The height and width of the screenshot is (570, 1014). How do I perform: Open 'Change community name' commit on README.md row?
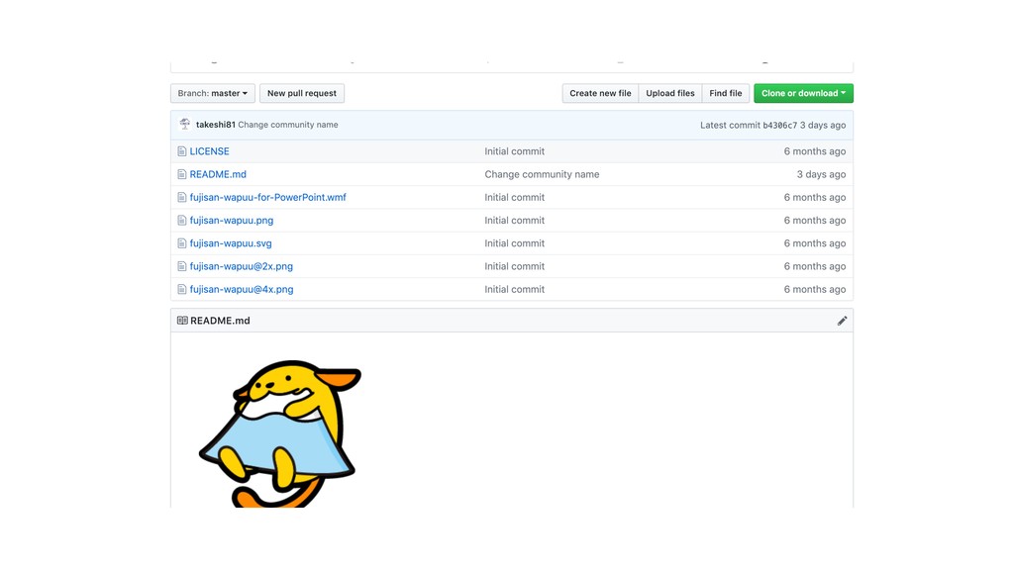(542, 174)
